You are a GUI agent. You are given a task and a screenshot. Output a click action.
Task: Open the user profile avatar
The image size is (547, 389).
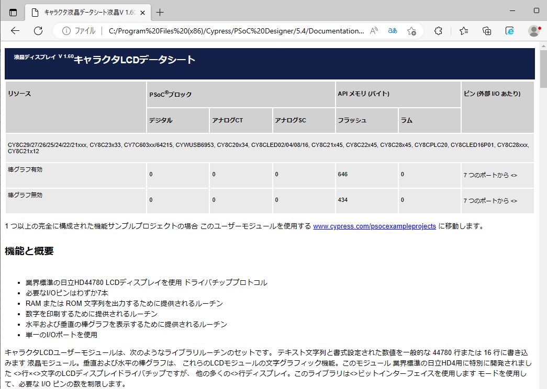(534, 31)
